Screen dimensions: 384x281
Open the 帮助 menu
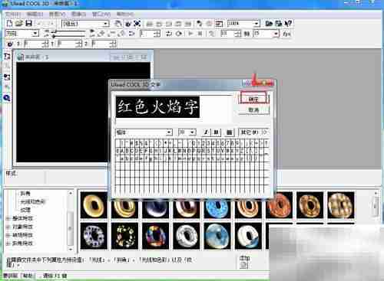[124, 14]
